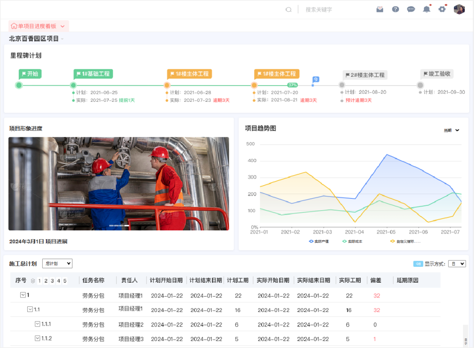Open the notifications bell
Viewport: 474px width, 348px height.
(426, 9)
